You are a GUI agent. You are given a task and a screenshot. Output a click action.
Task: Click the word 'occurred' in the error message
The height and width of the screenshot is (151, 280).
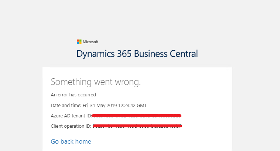click(87, 95)
